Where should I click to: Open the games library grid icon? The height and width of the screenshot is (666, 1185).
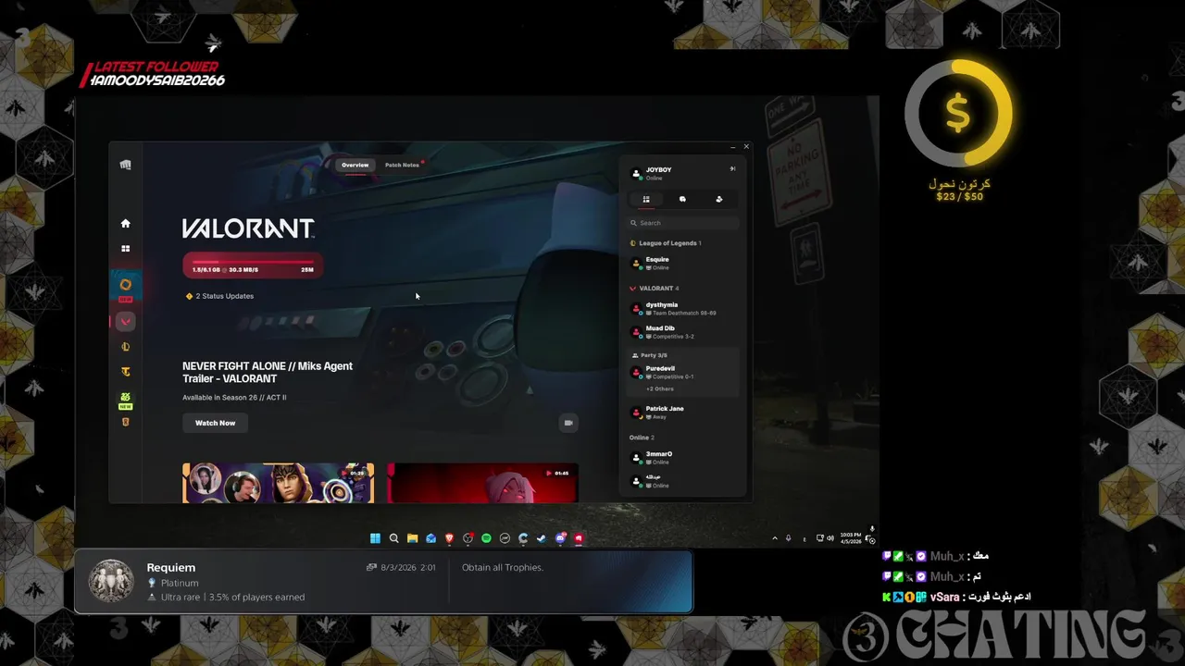click(x=126, y=249)
